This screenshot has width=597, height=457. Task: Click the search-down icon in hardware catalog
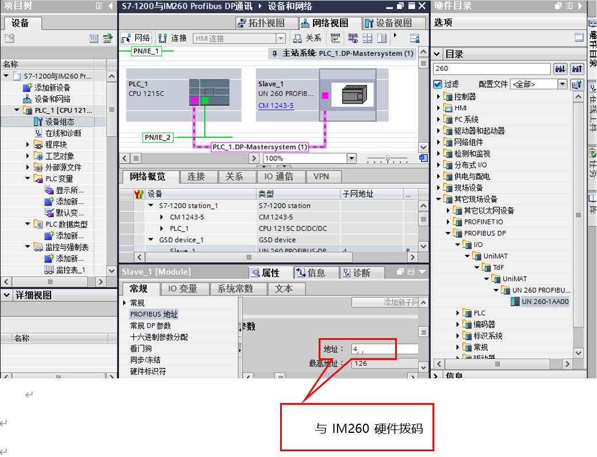(x=560, y=69)
